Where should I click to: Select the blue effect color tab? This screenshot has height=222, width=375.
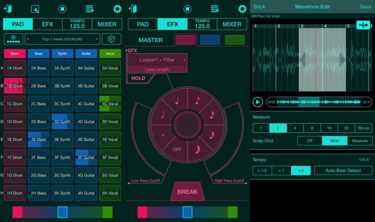coord(210,40)
